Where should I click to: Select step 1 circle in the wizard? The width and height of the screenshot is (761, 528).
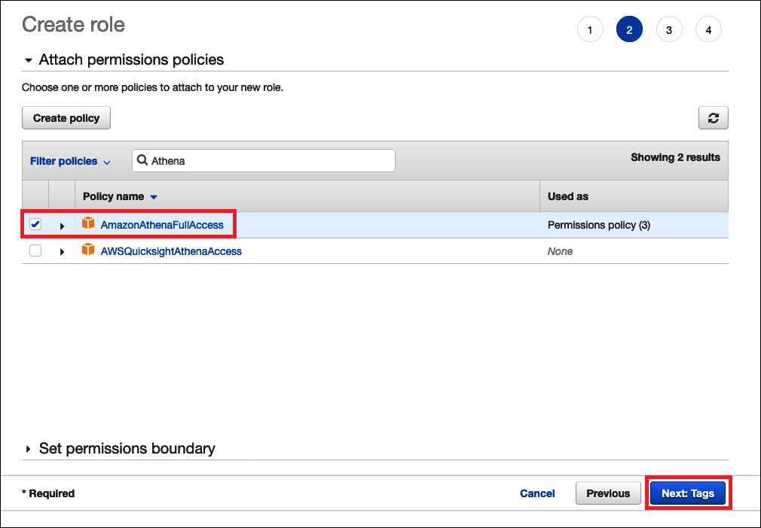590,29
